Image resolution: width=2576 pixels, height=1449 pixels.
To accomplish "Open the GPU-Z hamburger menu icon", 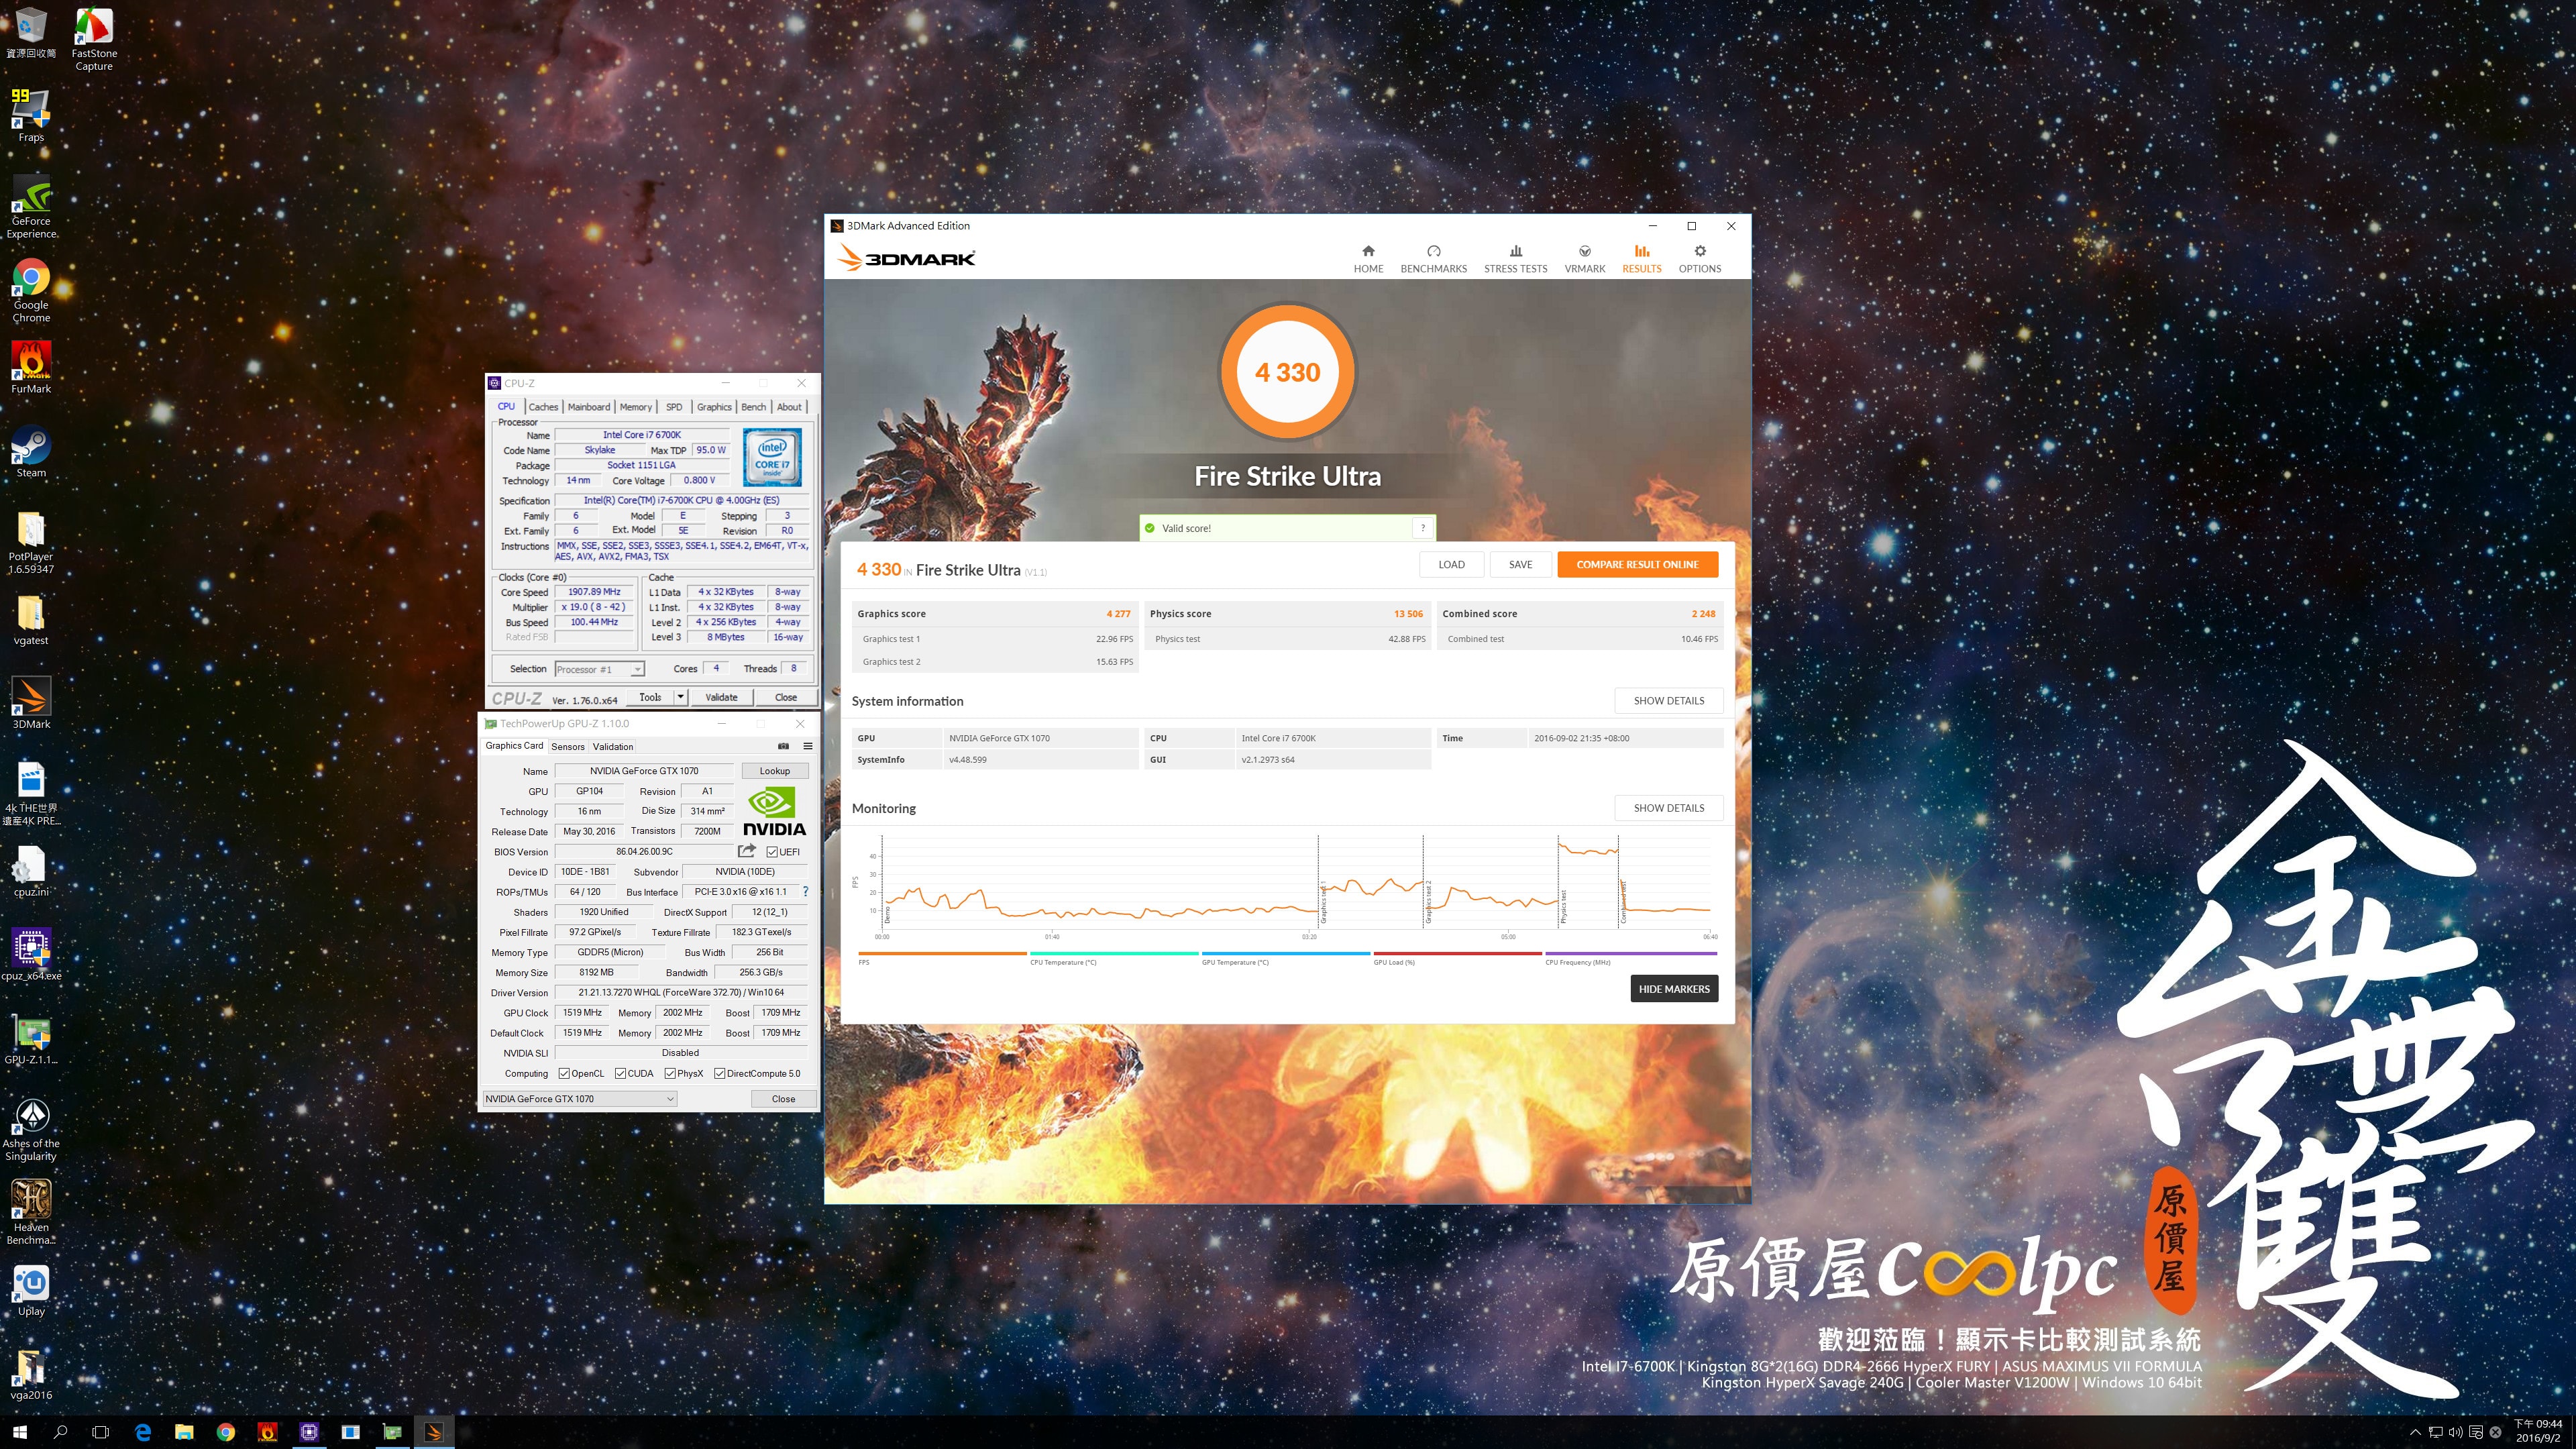I will coord(807,746).
